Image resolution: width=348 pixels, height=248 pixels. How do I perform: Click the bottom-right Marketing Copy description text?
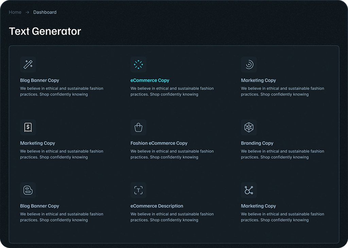point(283,217)
